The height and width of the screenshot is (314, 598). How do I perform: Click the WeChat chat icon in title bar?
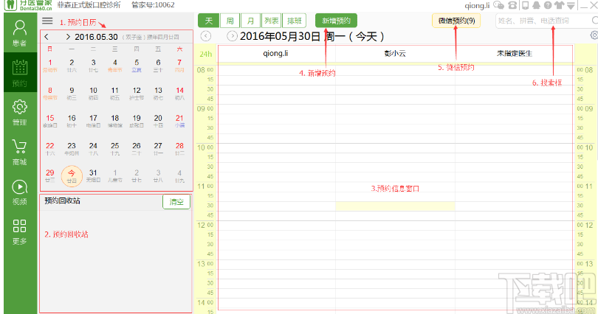[x=498, y=5]
